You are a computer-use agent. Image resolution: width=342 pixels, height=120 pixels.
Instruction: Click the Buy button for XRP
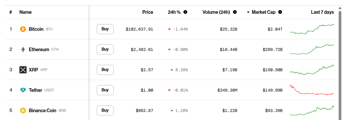[105, 70]
